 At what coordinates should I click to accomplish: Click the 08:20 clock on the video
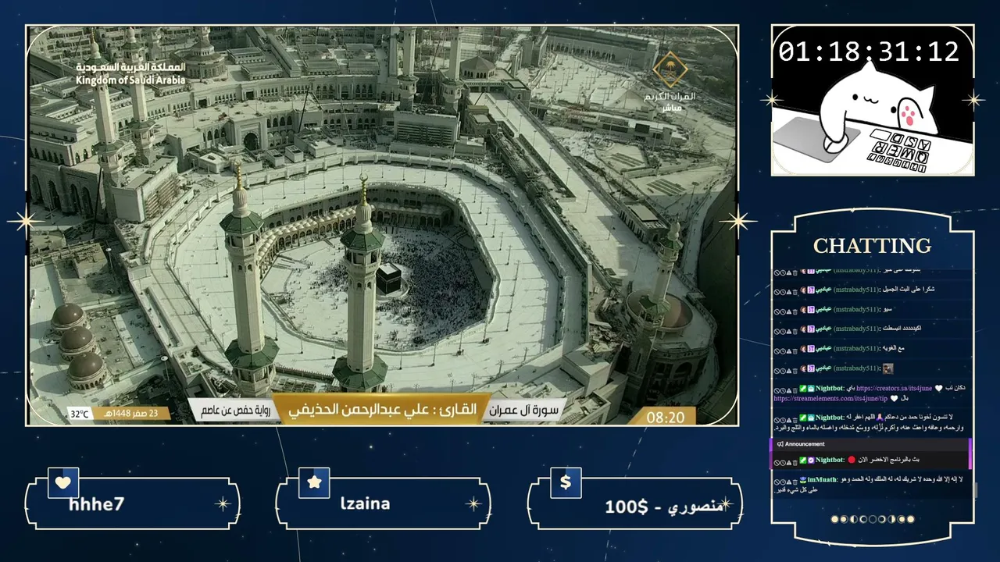pos(666,418)
